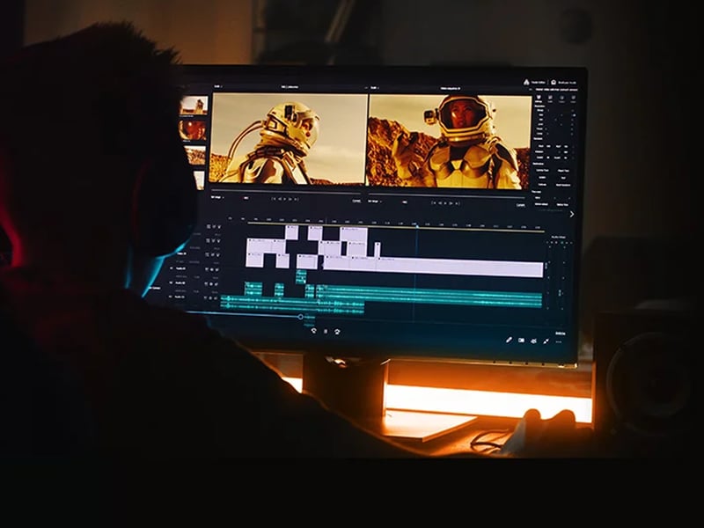704x528 pixels.
Task: Click the program viewer with front-facing astronaut
Action: pos(450,141)
